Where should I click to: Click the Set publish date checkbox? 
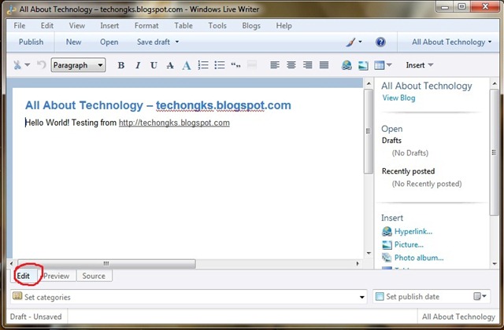[x=380, y=297]
